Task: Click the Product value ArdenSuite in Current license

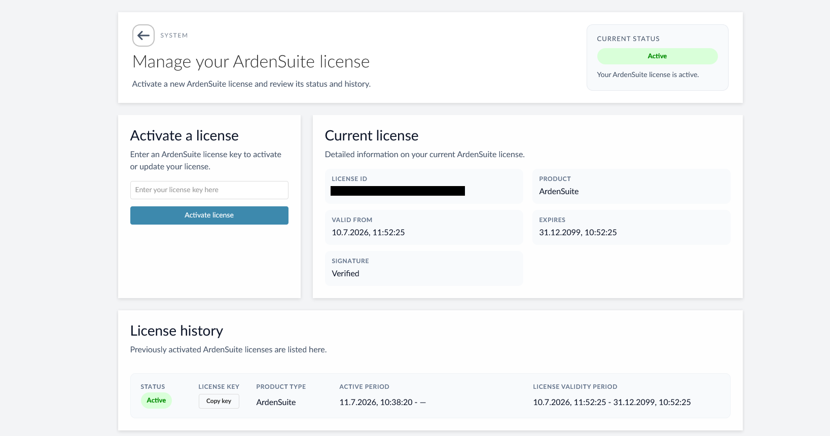Action: pos(559,191)
